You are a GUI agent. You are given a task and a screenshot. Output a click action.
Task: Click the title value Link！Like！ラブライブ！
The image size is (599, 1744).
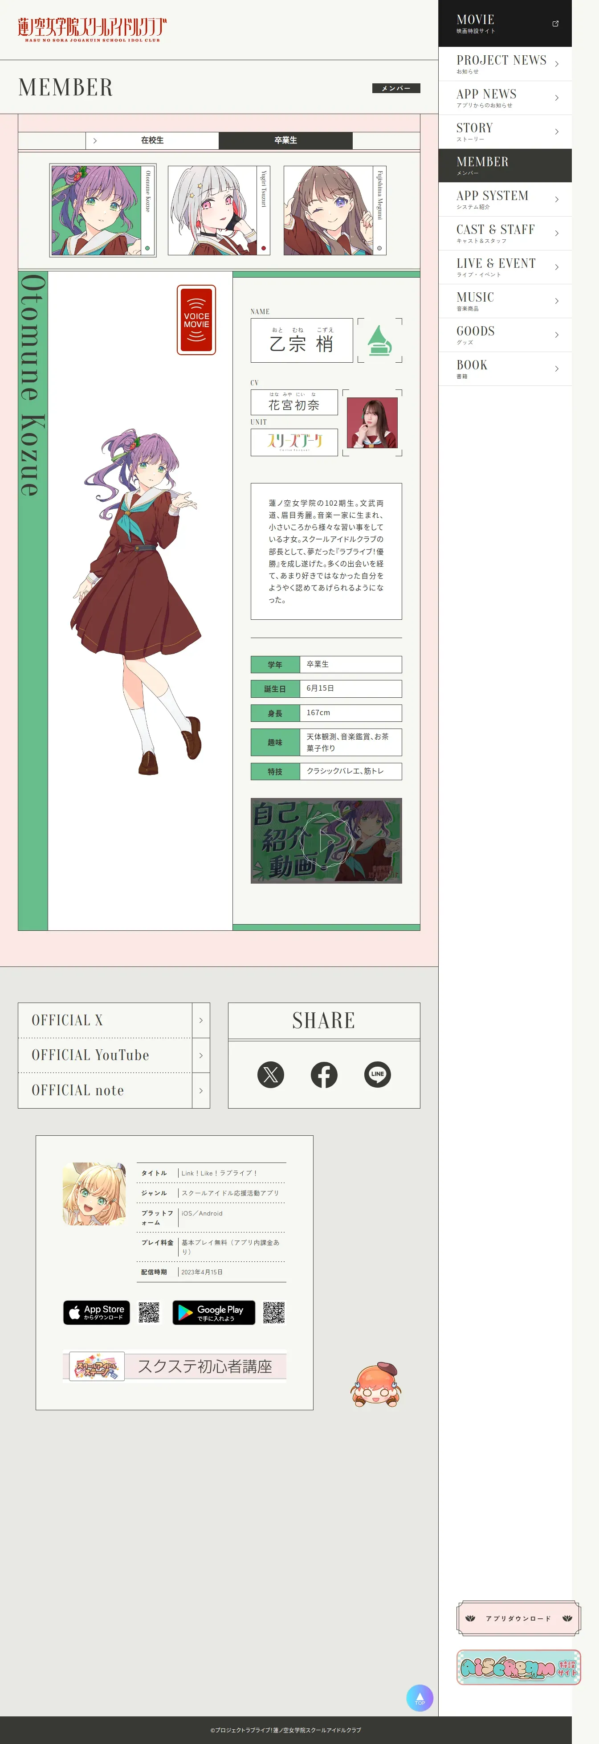(x=219, y=1173)
